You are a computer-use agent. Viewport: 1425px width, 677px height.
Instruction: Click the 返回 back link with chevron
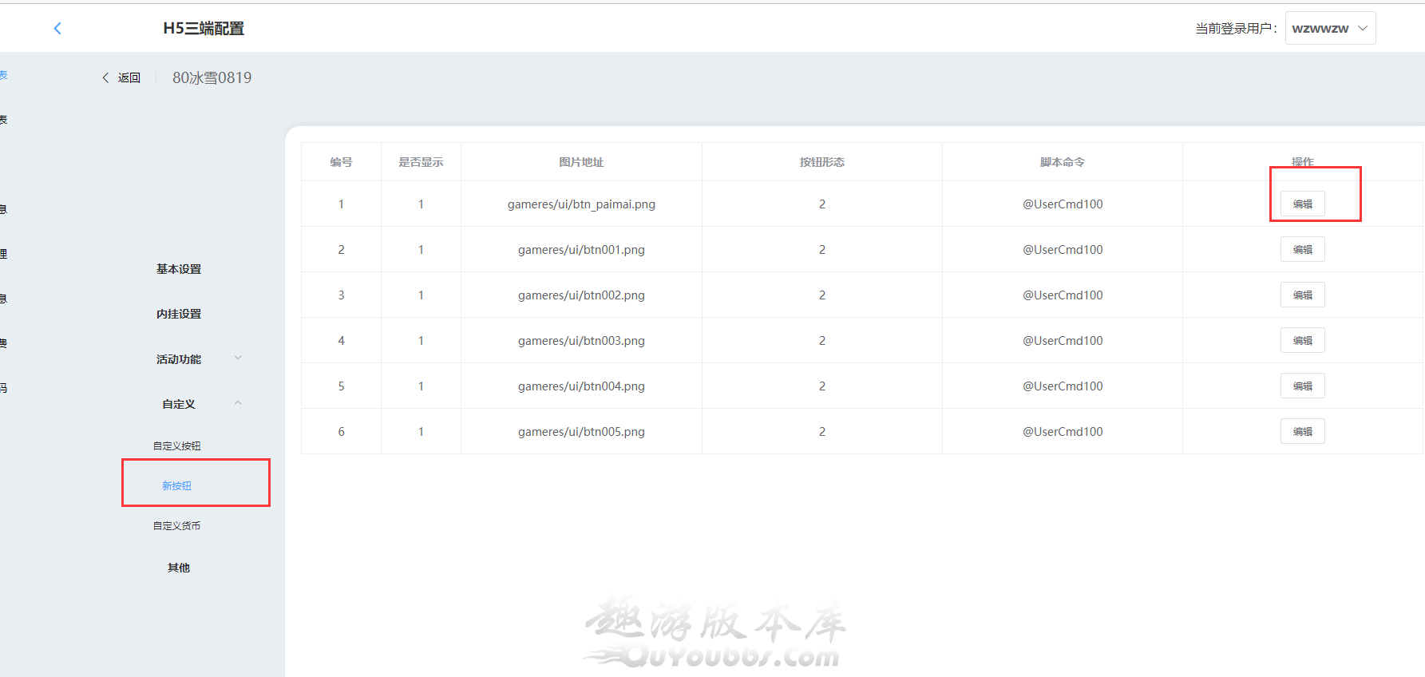tap(121, 77)
